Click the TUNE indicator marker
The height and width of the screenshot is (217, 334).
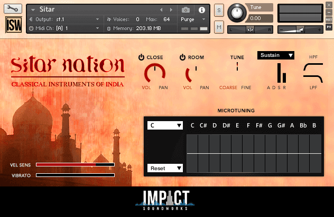click(237, 66)
